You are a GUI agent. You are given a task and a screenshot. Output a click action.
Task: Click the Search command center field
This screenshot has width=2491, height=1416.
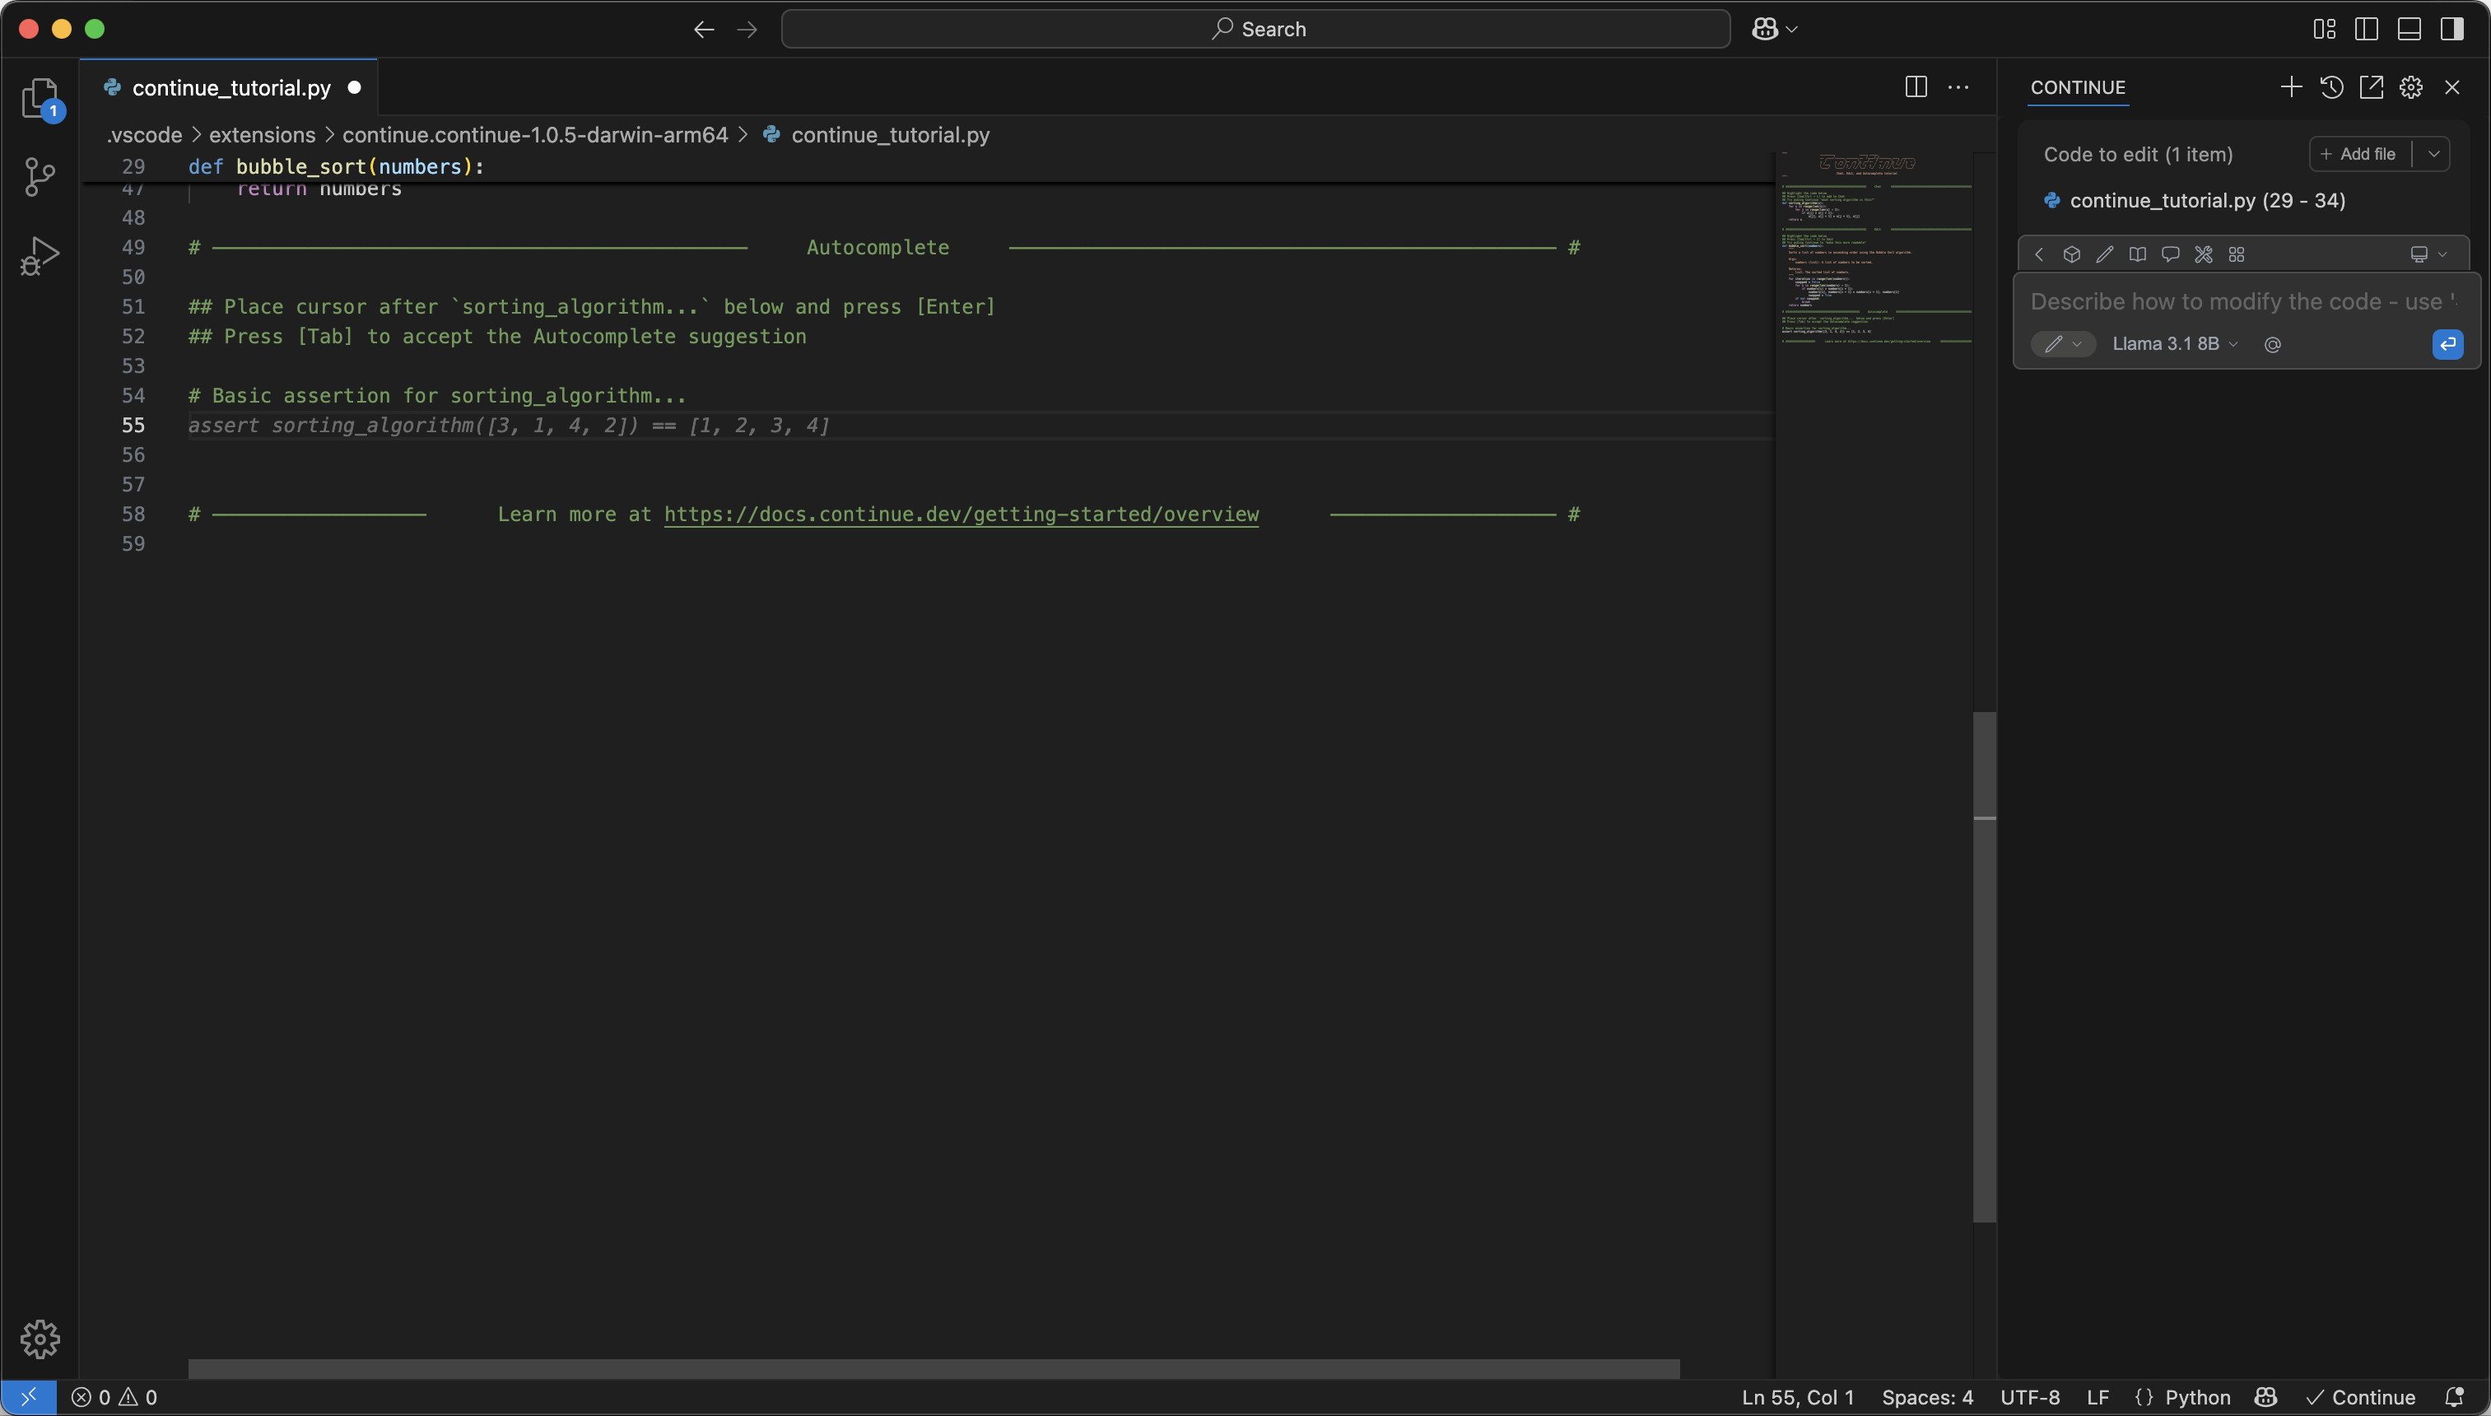point(1255,29)
